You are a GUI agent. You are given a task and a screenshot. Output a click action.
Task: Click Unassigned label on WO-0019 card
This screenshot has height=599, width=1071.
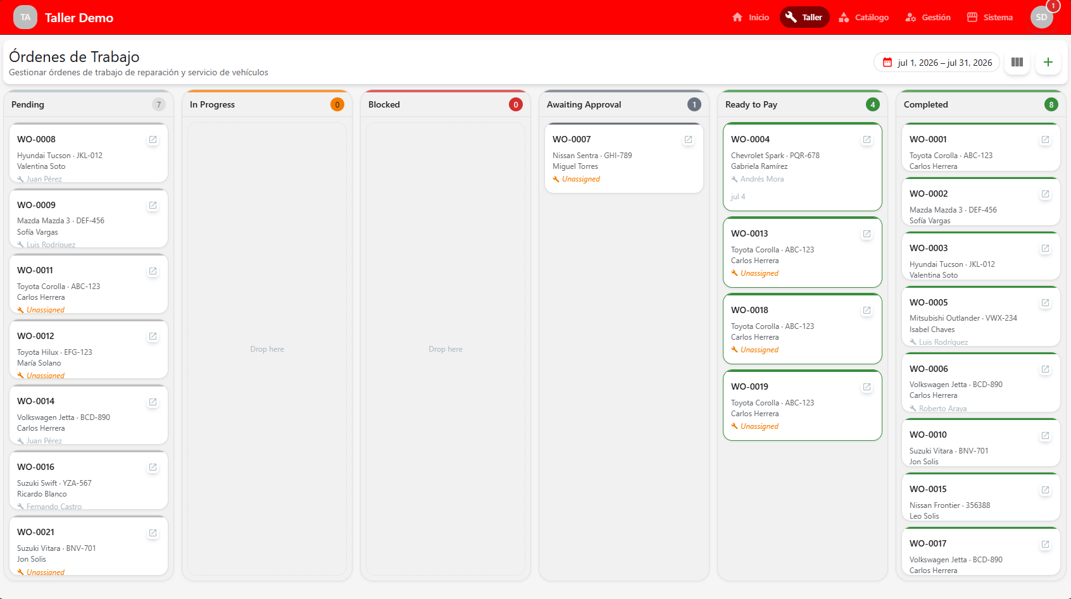point(759,426)
